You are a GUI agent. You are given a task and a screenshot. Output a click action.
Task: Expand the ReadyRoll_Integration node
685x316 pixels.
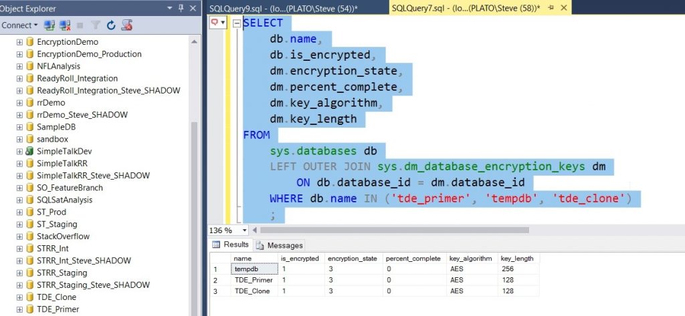[19, 79]
